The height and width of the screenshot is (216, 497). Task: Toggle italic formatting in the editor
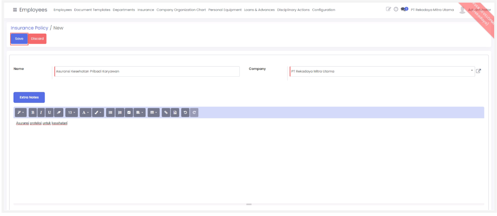tap(41, 112)
